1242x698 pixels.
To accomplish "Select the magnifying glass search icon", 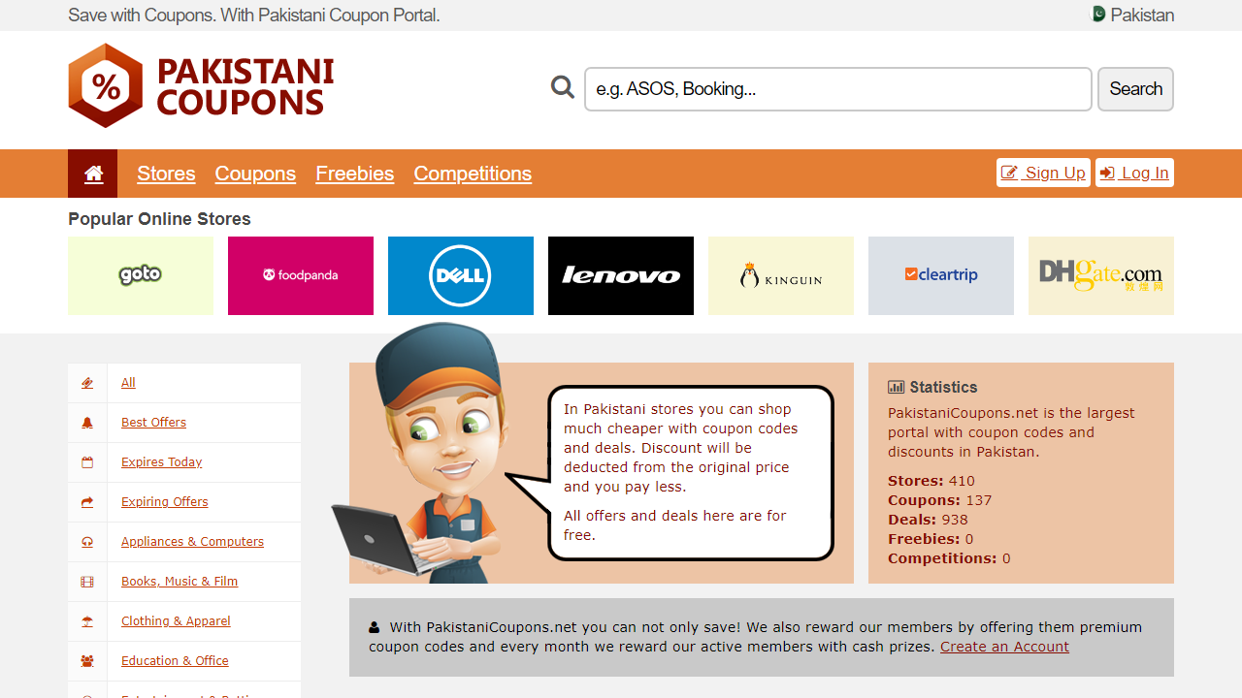I will tap(562, 86).
